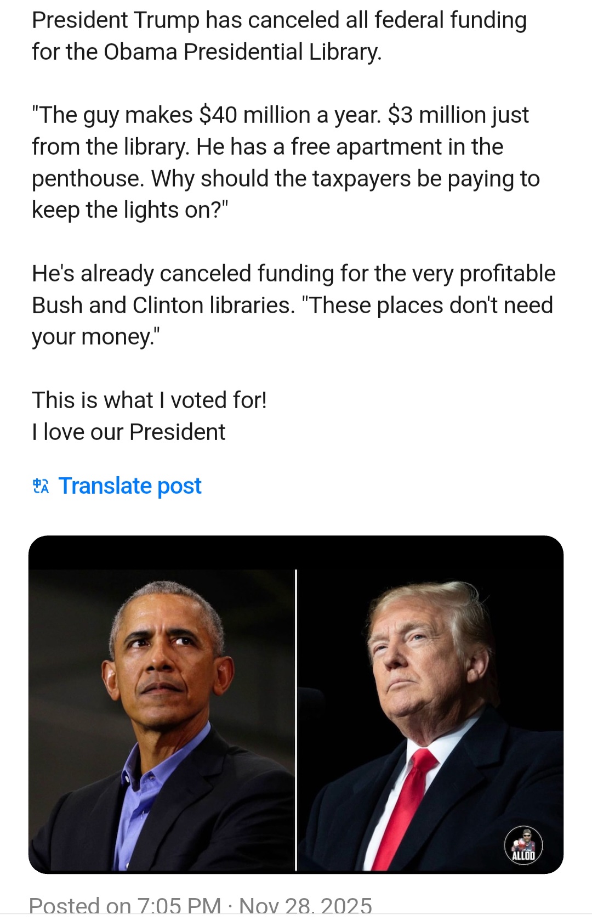
Task: Click the Translate post link
Action: [x=130, y=486]
